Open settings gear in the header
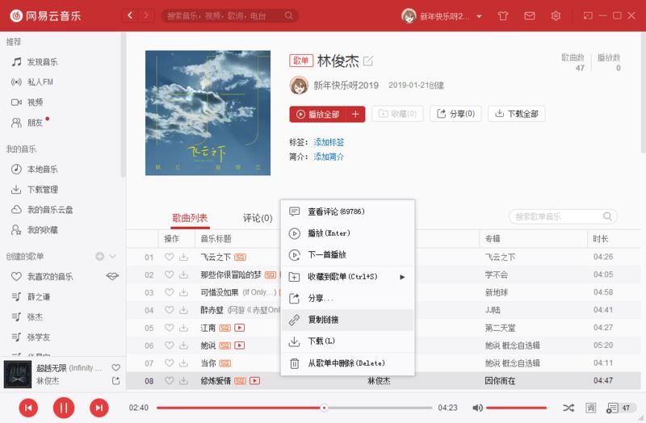The height and width of the screenshot is (423, 646). [x=556, y=15]
